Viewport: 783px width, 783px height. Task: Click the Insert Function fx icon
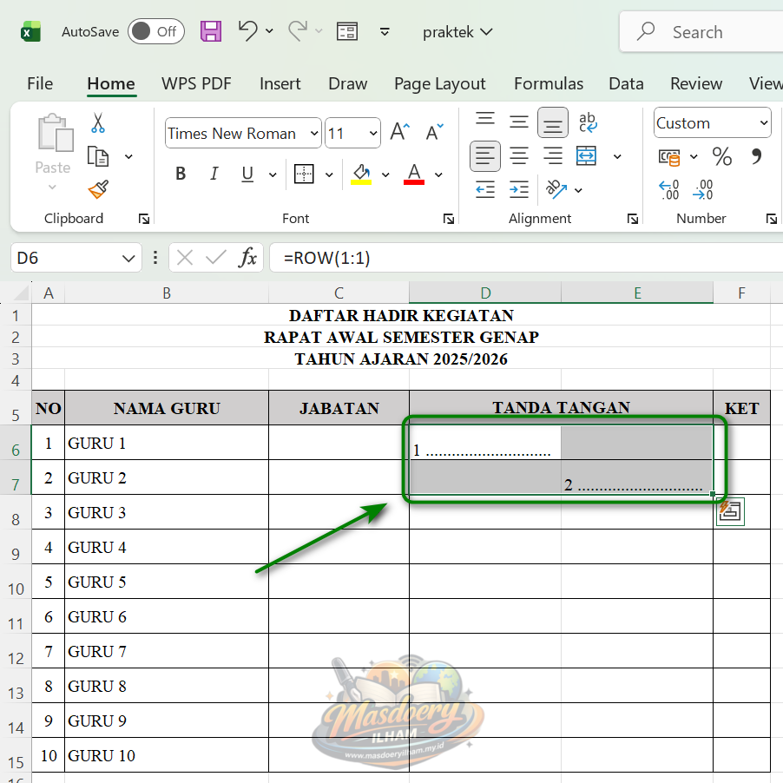[x=248, y=258]
